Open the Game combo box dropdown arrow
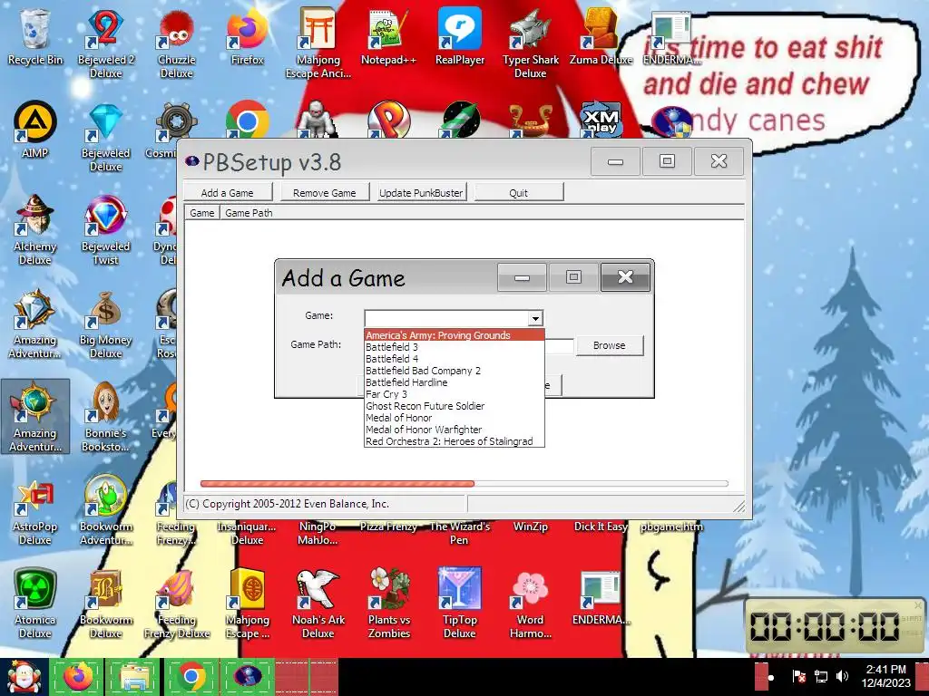This screenshot has height=696, width=929. tap(535, 318)
